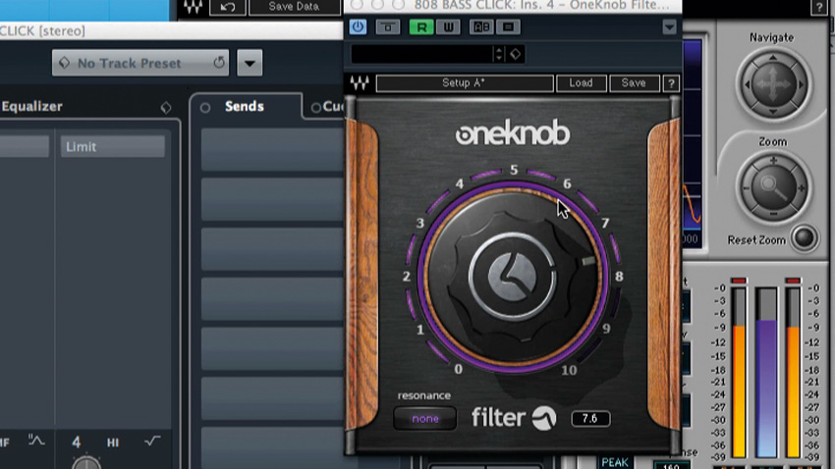Switch to the Equalizer tab
This screenshot has width=835, height=469.
[32, 106]
